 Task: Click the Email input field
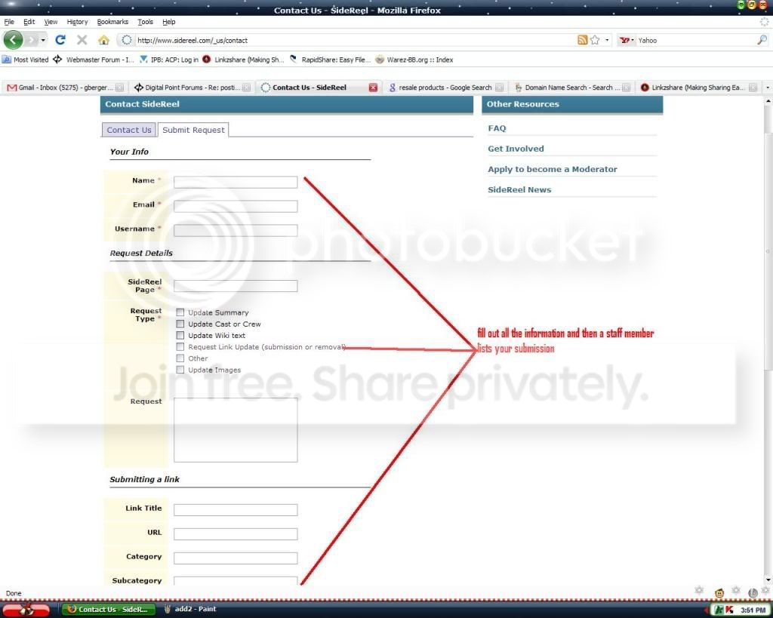tap(236, 206)
